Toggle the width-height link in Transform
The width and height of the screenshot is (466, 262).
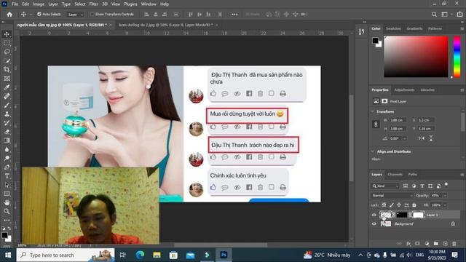pyautogui.click(x=376, y=124)
